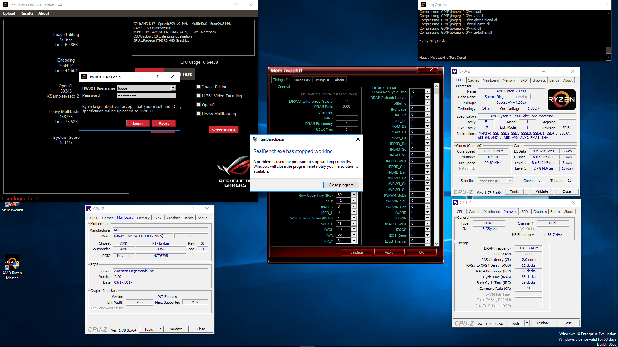618x347 pixels.
Task: Click the Log Output window icon
Action: pyautogui.click(x=423, y=4)
